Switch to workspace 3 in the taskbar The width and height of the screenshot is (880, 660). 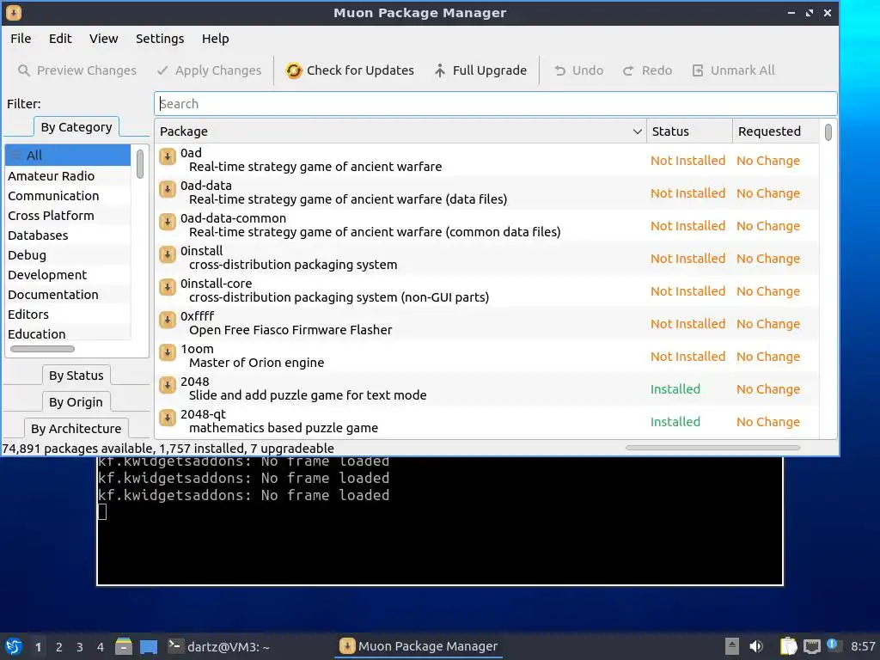pos(80,647)
